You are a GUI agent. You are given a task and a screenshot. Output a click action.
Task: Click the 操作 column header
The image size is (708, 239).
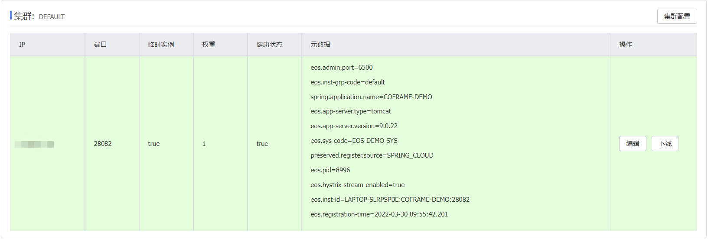(x=626, y=45)
